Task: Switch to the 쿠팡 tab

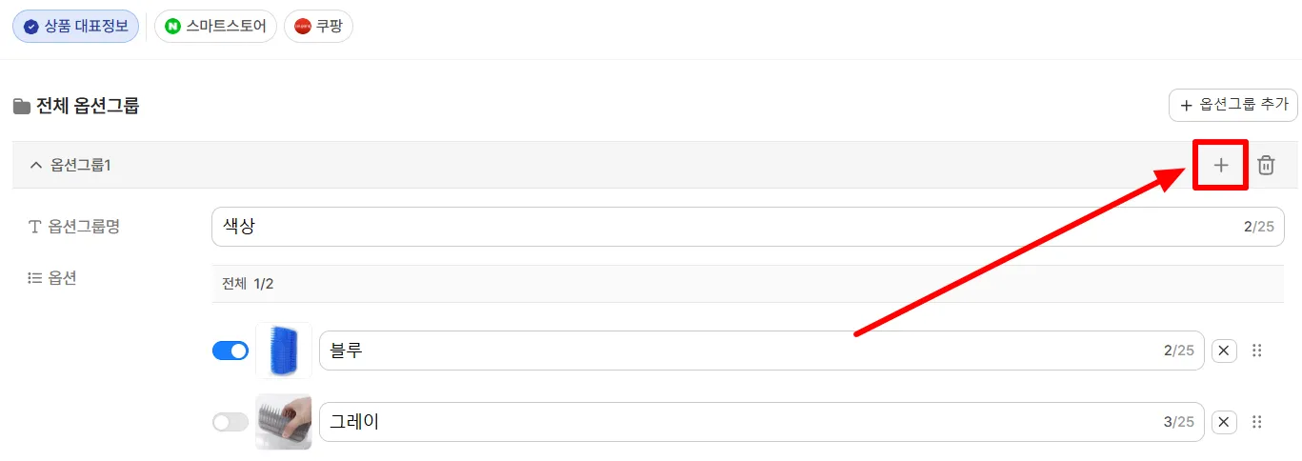Action: pos(318,27)
